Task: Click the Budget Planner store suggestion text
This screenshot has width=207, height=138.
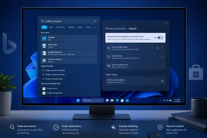Action: 52,88
